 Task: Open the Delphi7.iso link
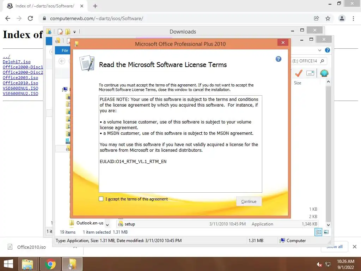tap(17, 61)
